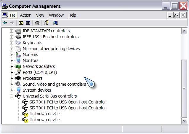Viewport: 189px width, 134px height.
Task: Click the scrollbar up arrow
Action: coord(184,31)
